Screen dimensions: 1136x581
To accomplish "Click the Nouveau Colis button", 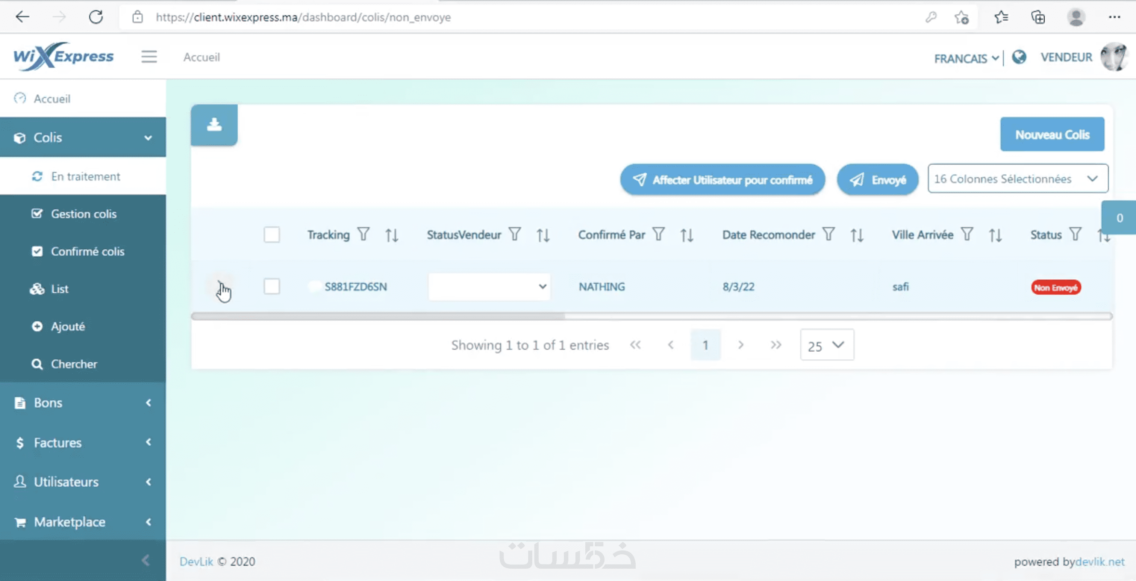I will click(1052, 135).
